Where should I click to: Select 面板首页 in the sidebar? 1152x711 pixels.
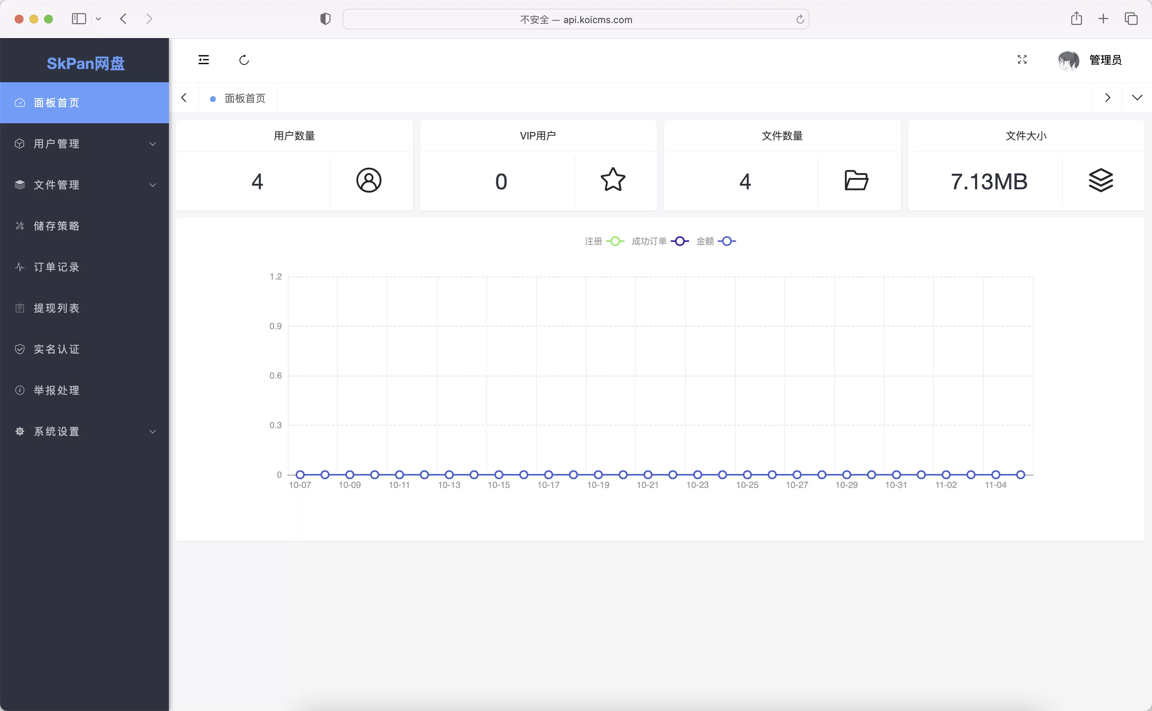[x=84, y=102]
